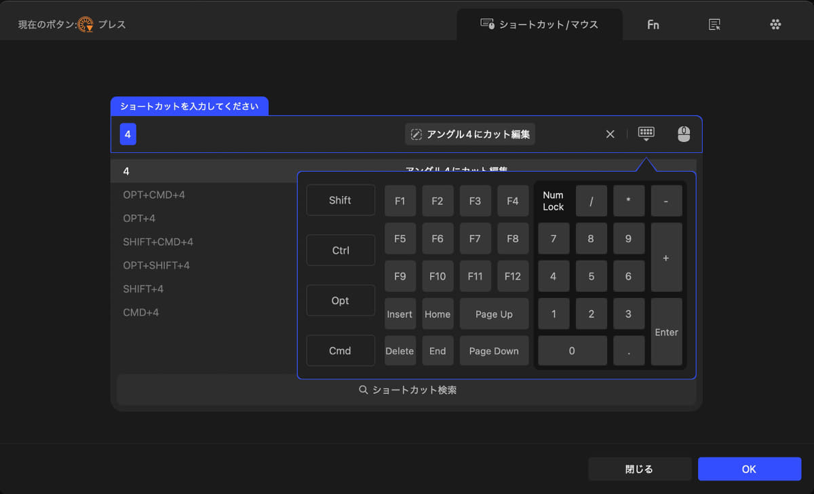Select the F4 key
Image resolution: width=814 pixels, height=494 pixels.
513,201
